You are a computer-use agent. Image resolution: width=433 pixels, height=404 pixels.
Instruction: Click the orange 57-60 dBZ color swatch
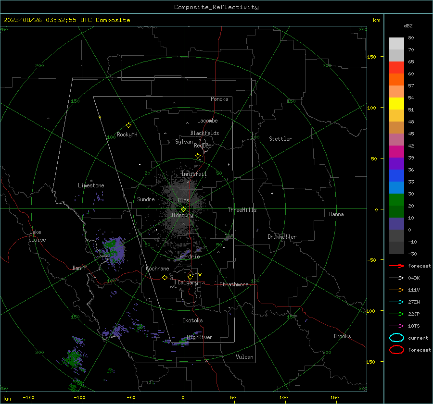(x=396, y=80)
